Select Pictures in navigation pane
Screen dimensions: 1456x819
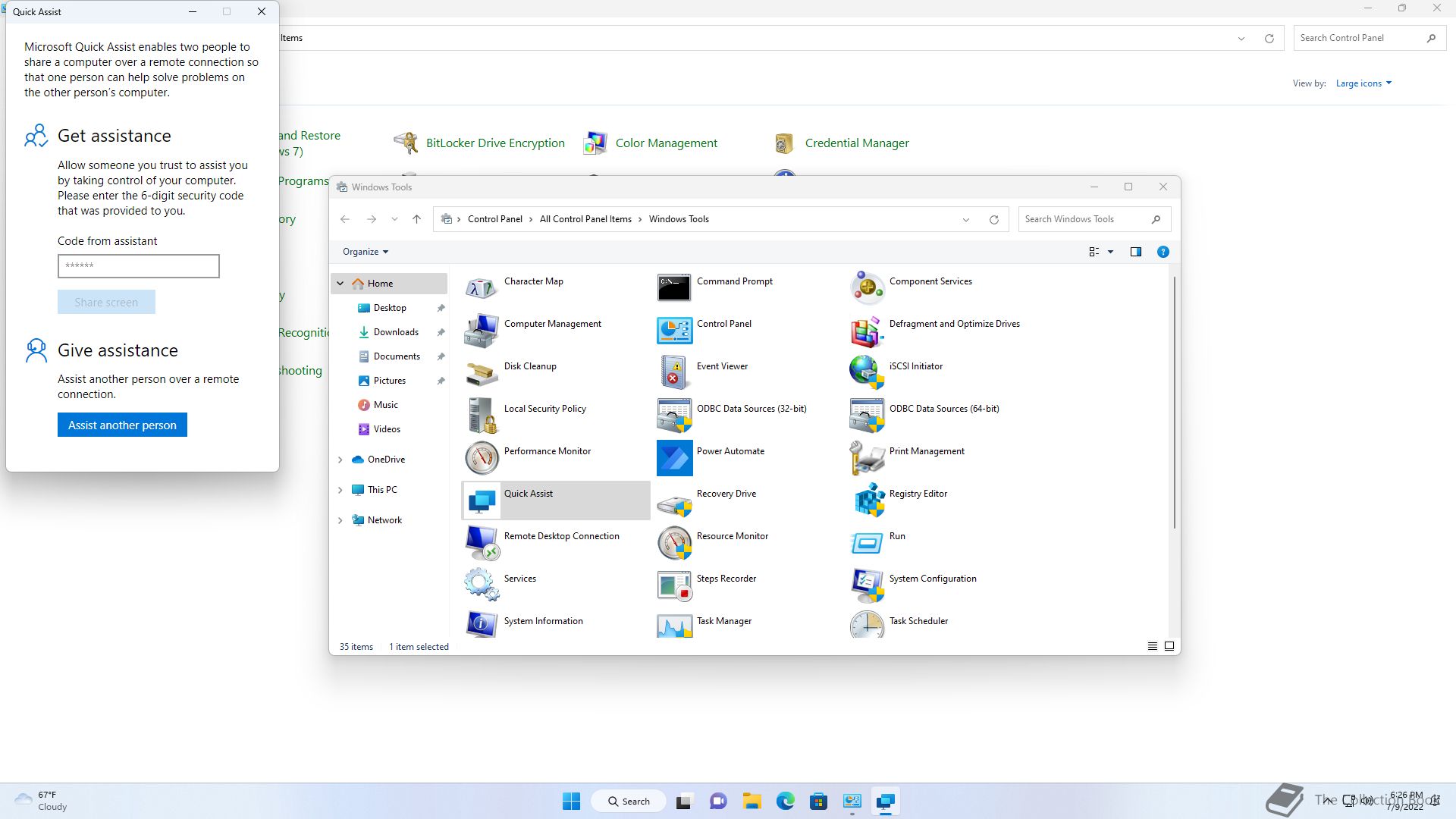390,381
